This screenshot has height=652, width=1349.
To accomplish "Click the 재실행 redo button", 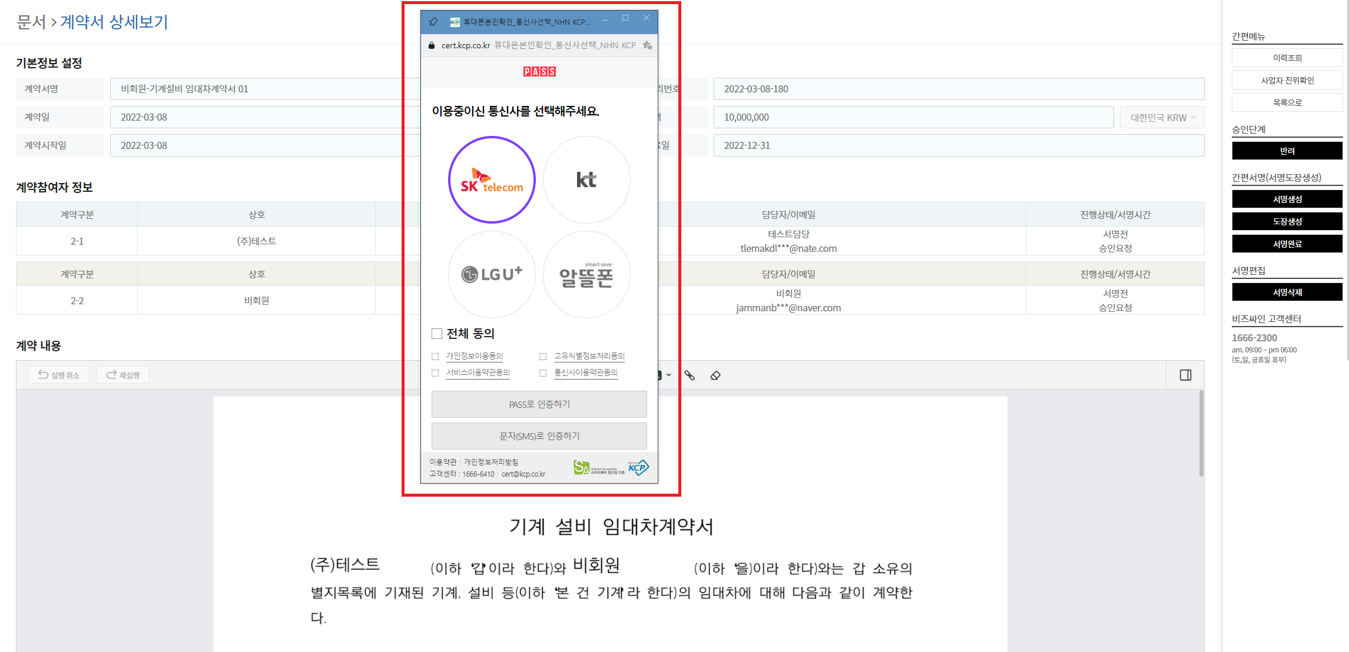I will (123, 375).
